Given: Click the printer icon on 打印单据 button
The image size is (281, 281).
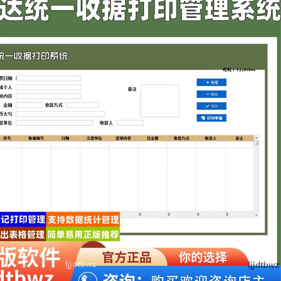Looking at the screenshot, I should click(x=203, y=118).
